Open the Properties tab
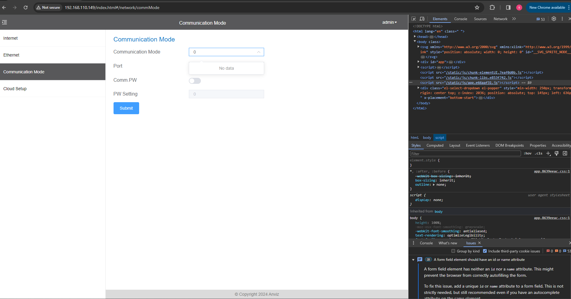Viewport: 571px width, 299px height. coord(538,145)
